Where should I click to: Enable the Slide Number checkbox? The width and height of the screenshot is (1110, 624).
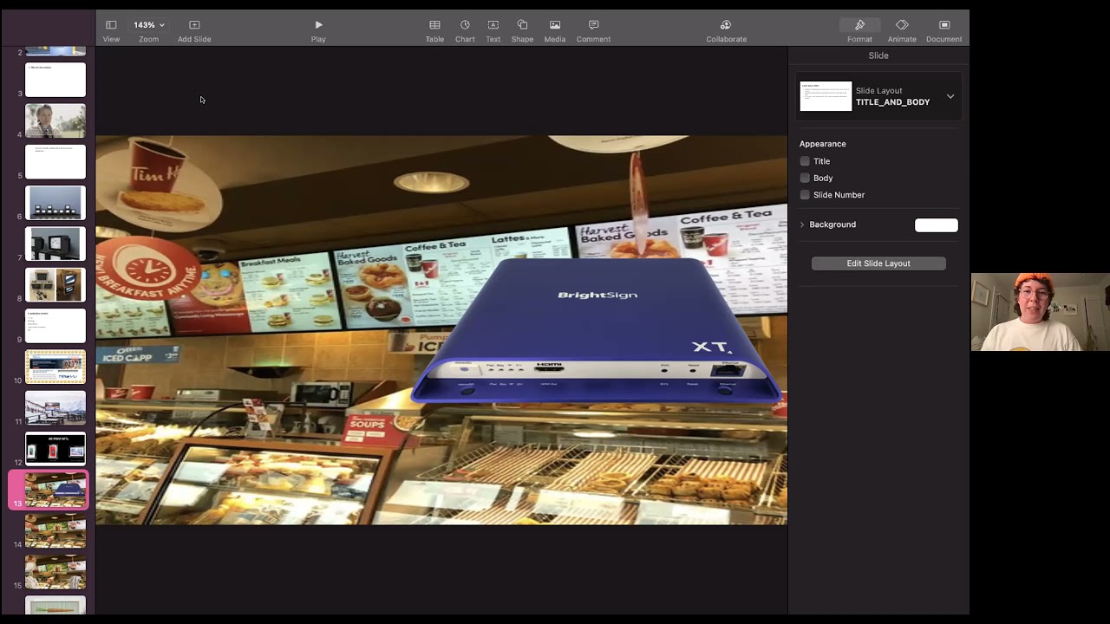805,195
